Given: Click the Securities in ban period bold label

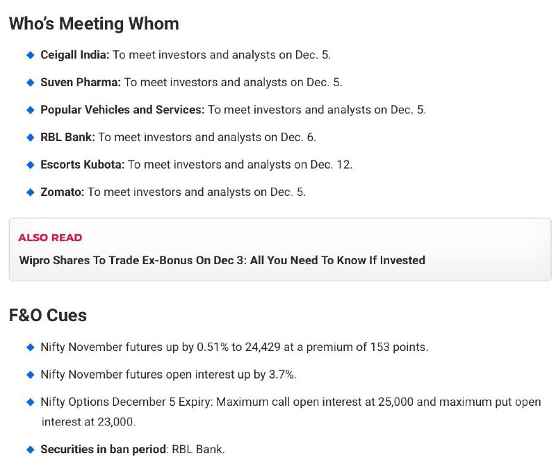Looking at the screenshot, I should (x=103, y=449).
